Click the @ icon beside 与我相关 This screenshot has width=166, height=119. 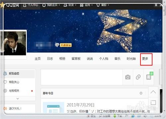[x=5, y=91]
